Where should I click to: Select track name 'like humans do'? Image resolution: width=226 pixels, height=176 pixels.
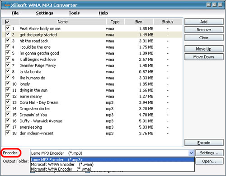coord(32,78)
